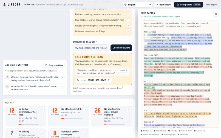Click 'No sports, gym class' highlighted paper line
This screenshot has width=221, height=138.
[x=173, y=96]
